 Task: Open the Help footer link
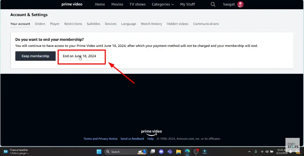(150, 139)
